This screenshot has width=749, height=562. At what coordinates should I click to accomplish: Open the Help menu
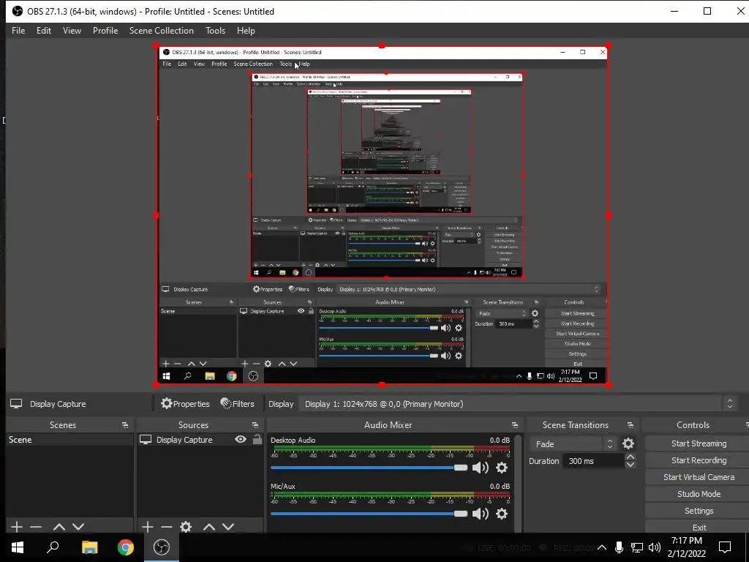pos(246,31)
